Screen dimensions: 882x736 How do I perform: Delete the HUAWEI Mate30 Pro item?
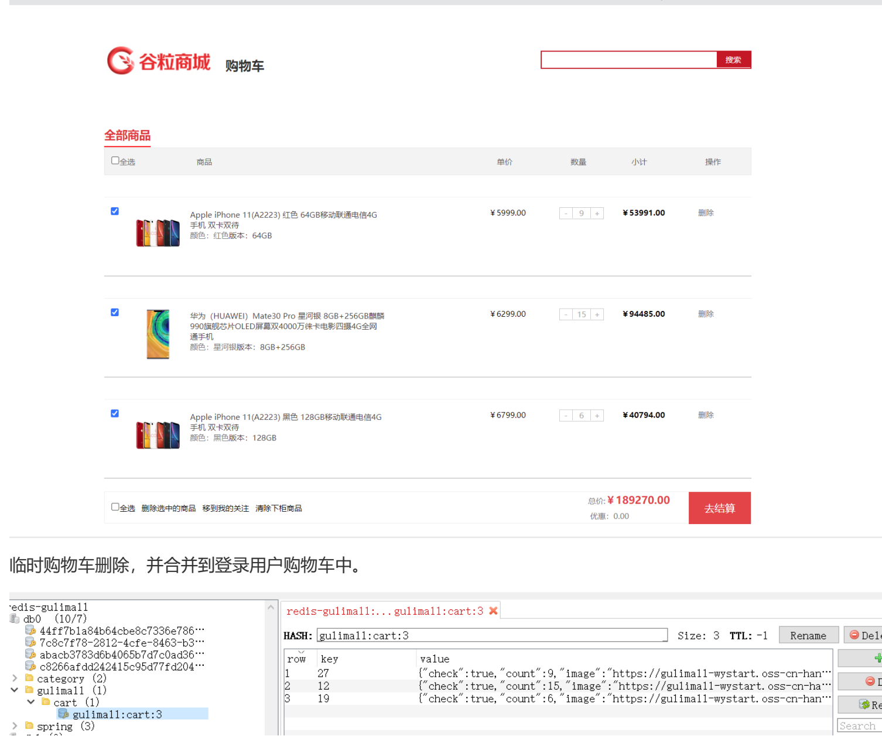point(706,314)
